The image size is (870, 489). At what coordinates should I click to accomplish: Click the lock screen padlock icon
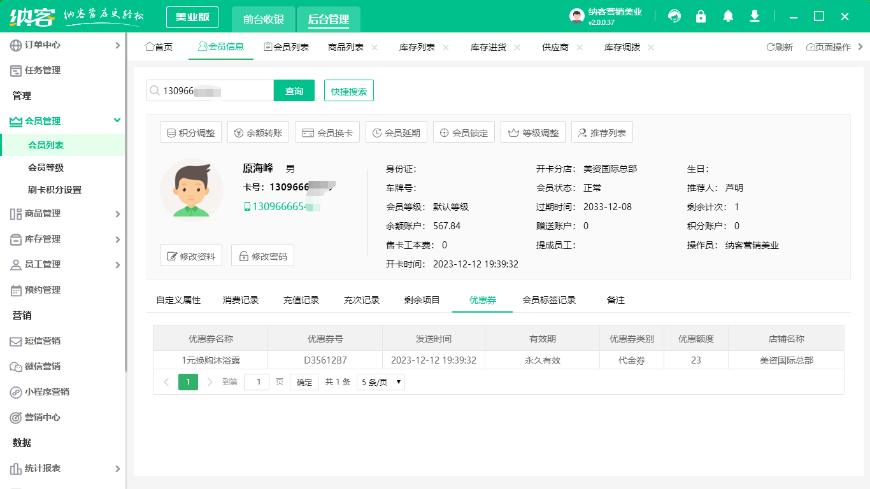(701, 17)
